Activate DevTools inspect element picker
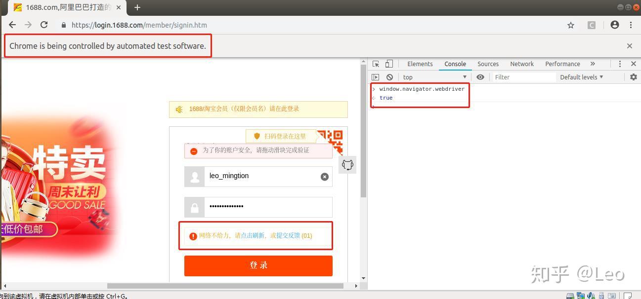 376,64
